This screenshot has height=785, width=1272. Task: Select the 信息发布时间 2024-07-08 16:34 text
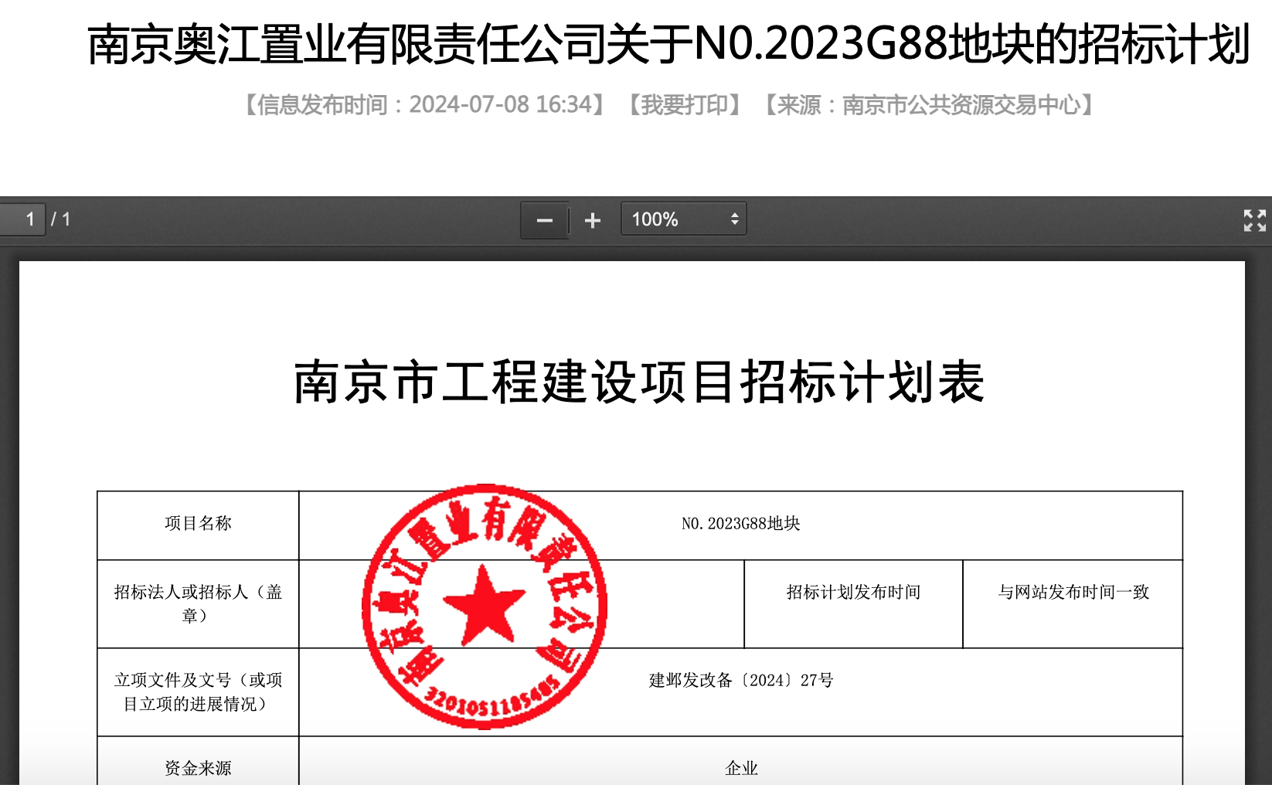(x=425, y=104)
